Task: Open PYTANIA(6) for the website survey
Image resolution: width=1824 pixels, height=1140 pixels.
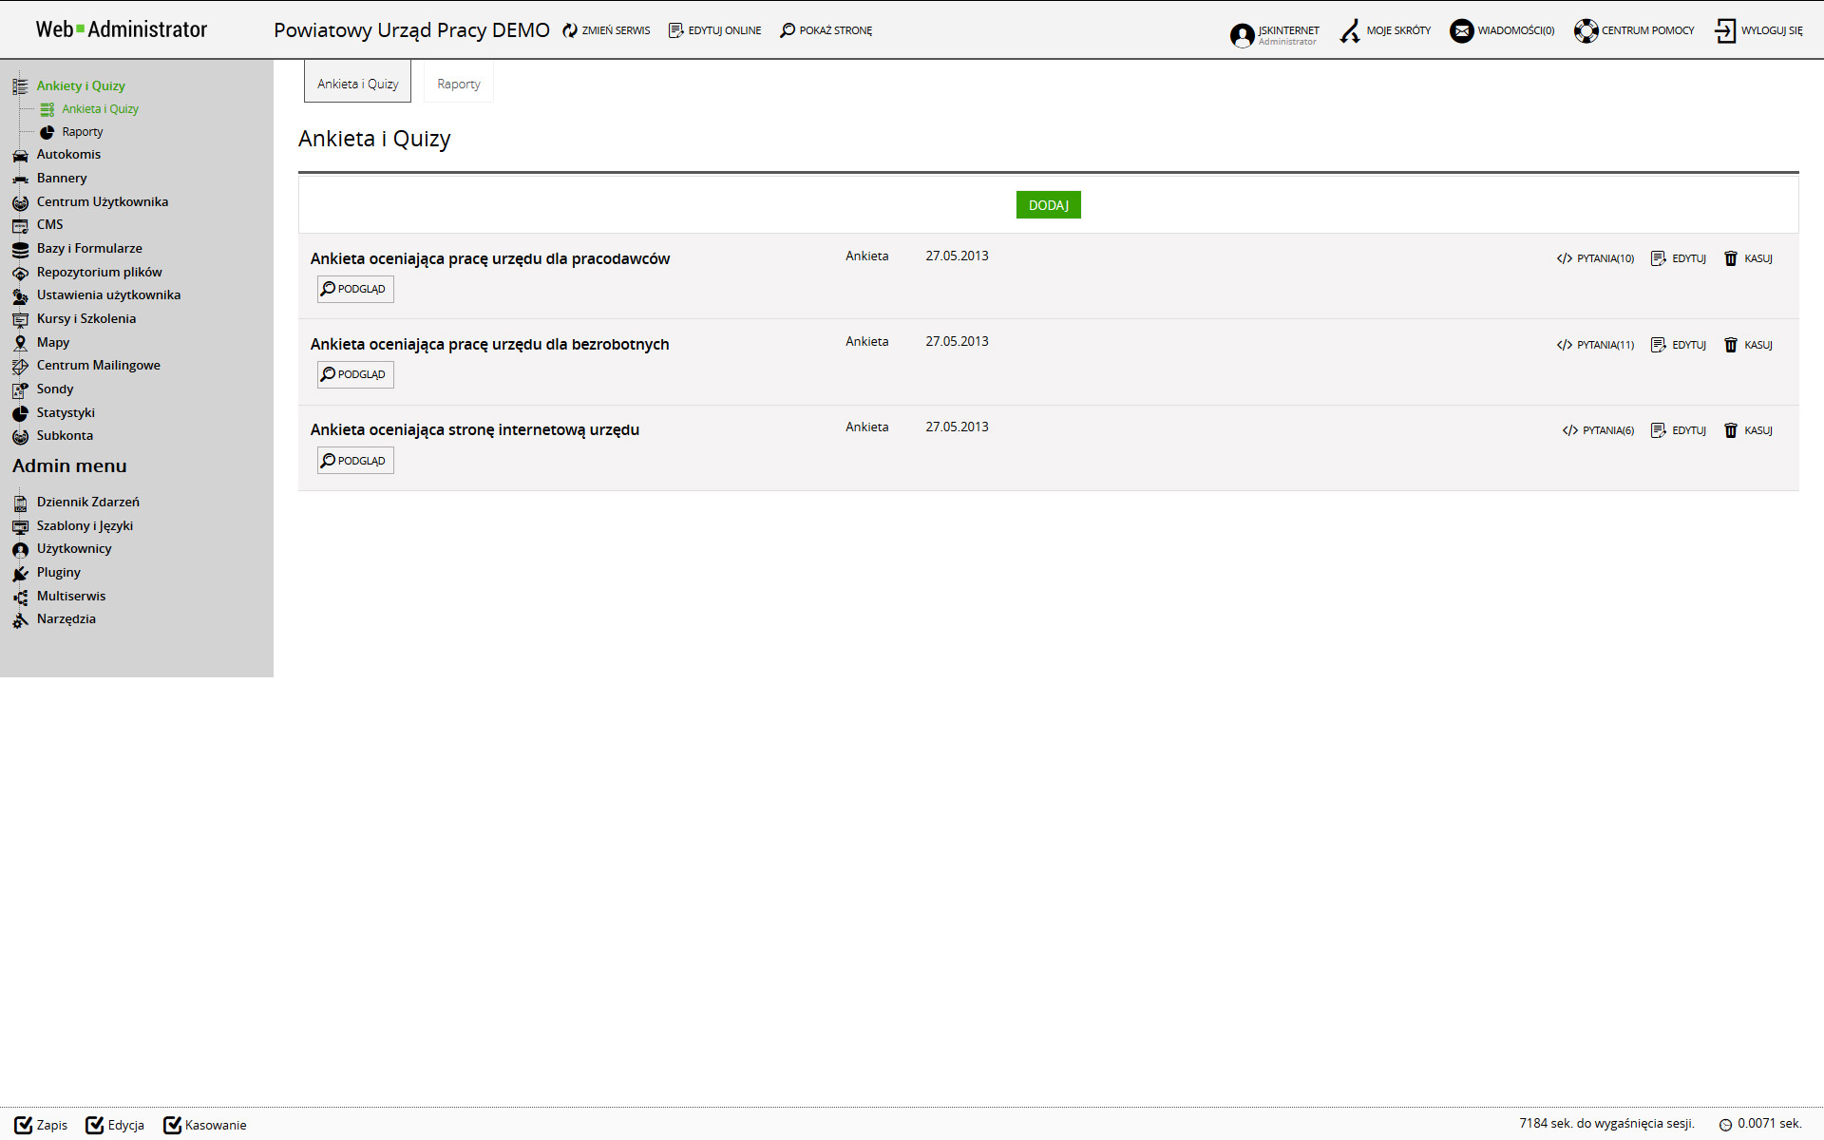Action: point(1598,430)
